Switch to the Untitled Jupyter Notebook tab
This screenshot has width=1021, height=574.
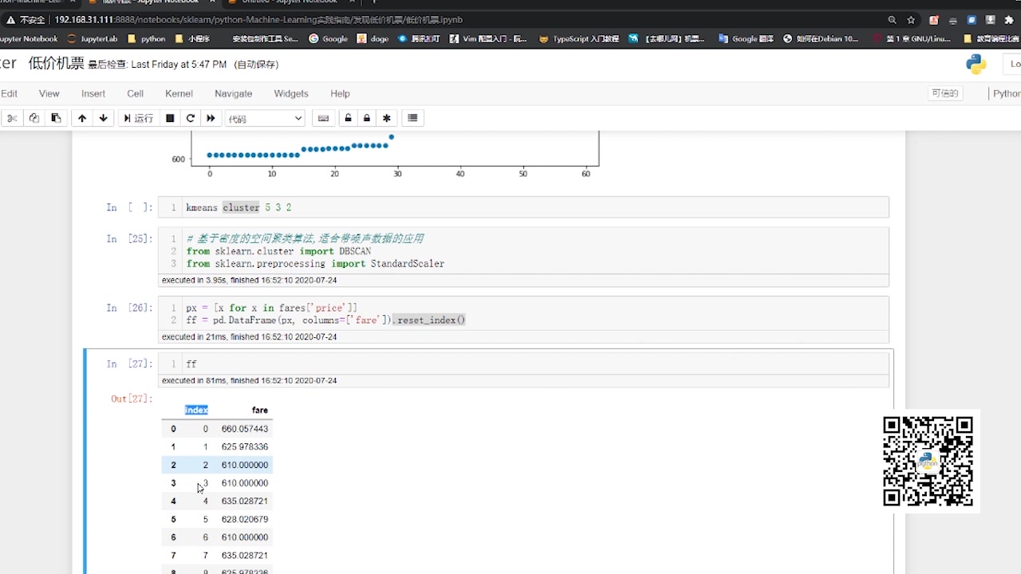click(290, 2)
